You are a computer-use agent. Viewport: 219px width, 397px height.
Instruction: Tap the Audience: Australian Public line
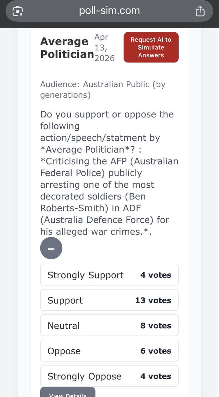103,90
